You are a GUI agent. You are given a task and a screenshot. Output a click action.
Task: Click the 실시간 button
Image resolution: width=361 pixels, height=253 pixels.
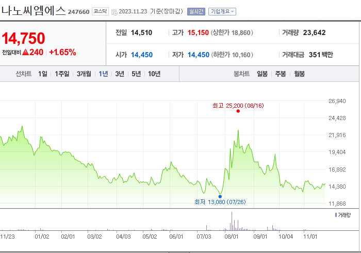pyautogui.click(x=196, y=11)
